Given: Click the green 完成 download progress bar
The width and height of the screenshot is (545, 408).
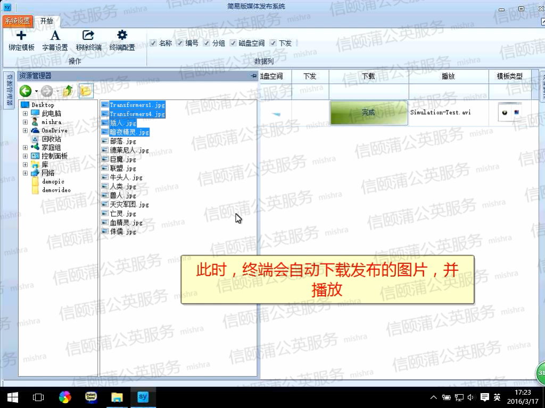Looking at the screenshot, I should point(368,113).
